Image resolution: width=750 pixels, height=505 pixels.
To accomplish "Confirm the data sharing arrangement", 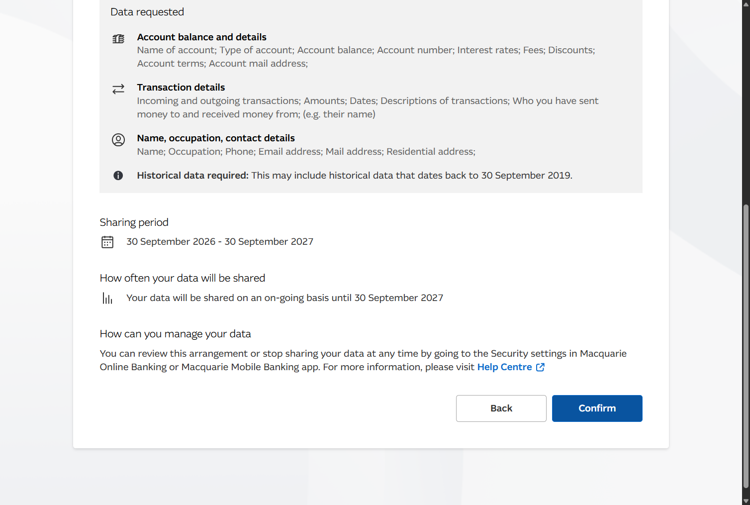I will click(597, 408).
